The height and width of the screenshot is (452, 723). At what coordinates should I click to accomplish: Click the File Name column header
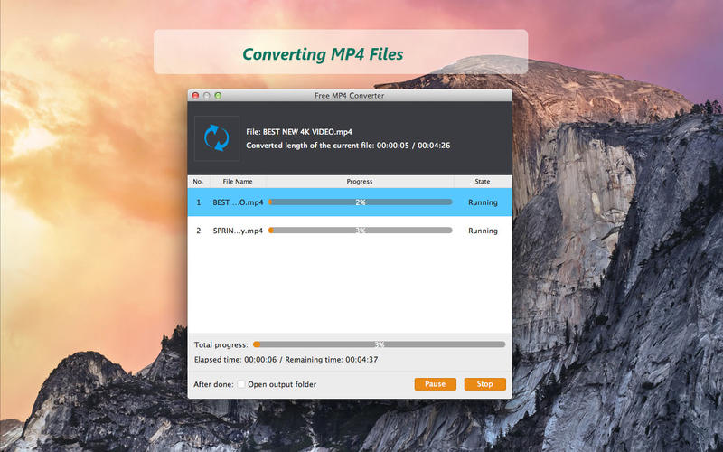tap(238, 182)
